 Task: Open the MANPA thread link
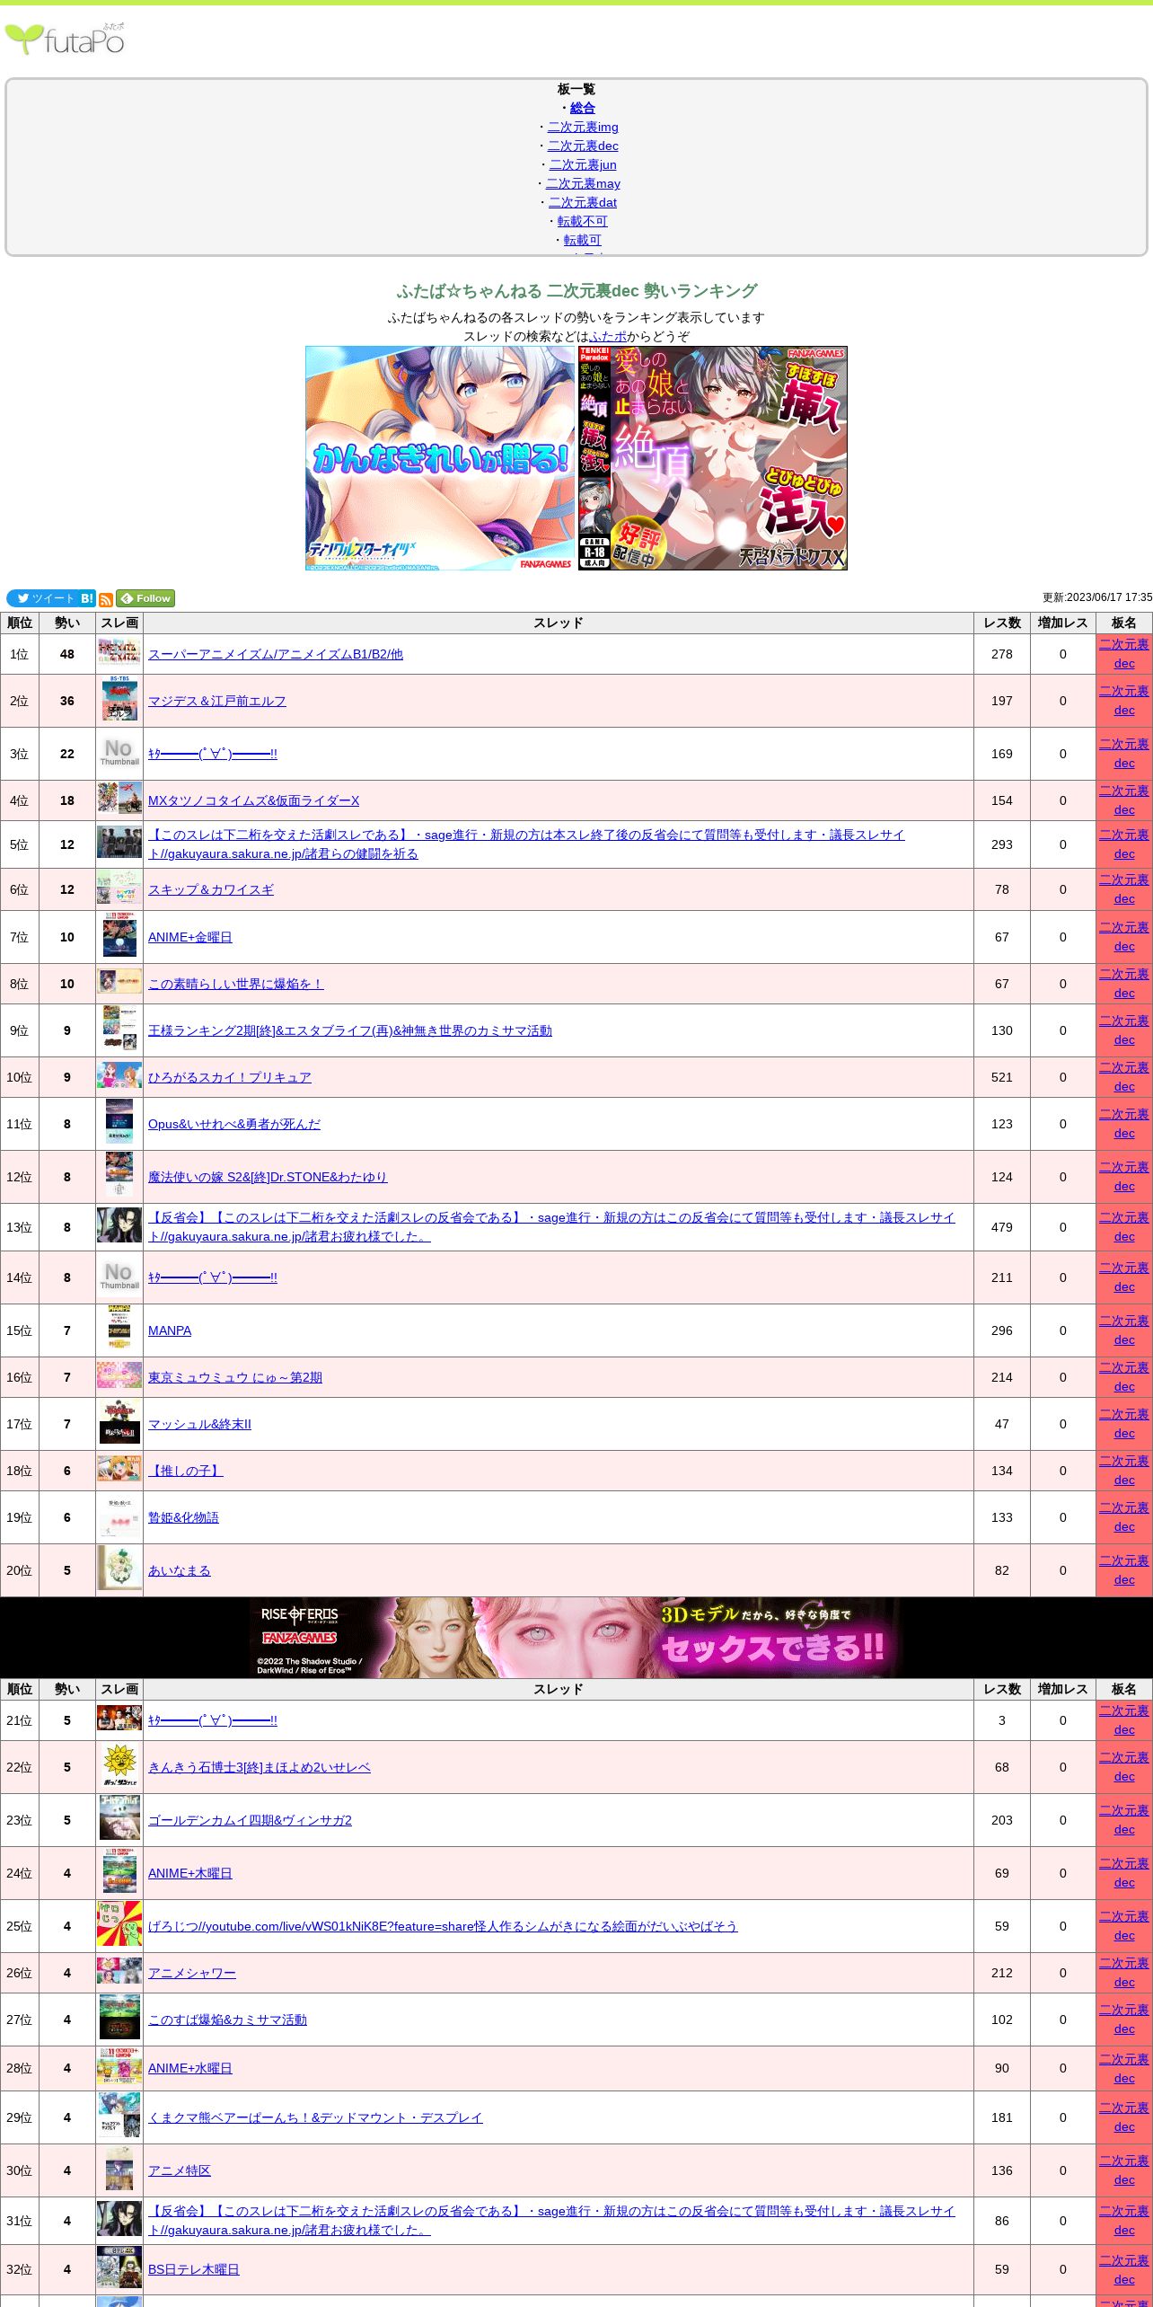170,1330
